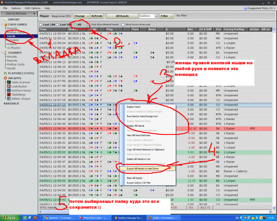This screenshot has width=277, height=221.
Task: Click the Suggested FAQs help icon
Action: [246, 8]
